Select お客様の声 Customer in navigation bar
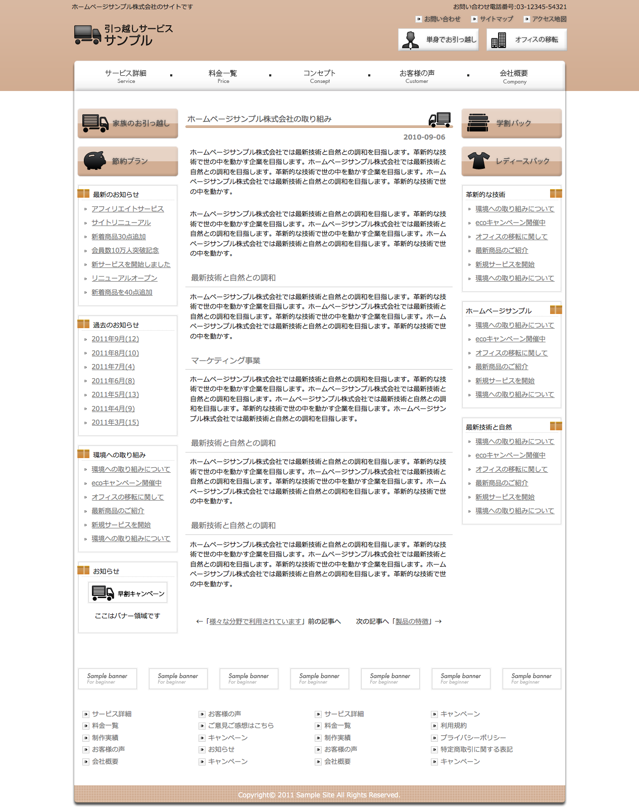This screenshot has width=639, height=810. (x=417, y=76)
